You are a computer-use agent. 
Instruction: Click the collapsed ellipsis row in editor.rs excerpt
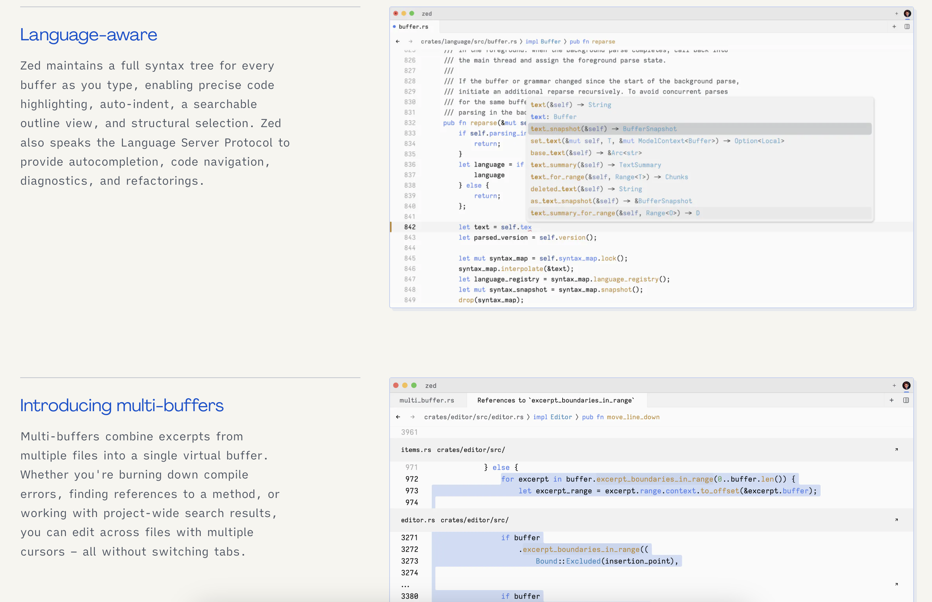(x=652, y=585)
